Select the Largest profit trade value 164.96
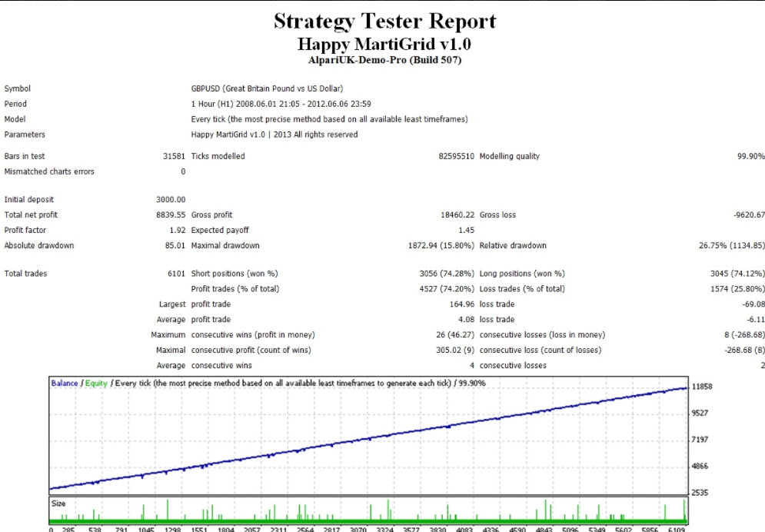Image resolution: width=765 pixels, height=532 pixels. coord(461,304)
